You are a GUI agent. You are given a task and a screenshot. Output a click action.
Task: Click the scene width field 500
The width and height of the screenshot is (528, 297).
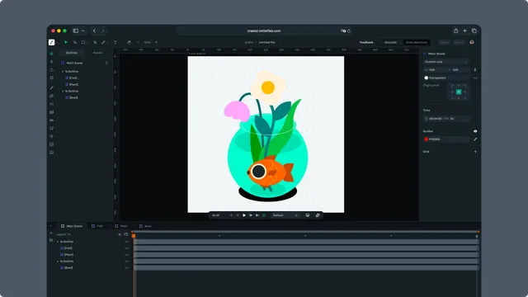coord(435,69)
